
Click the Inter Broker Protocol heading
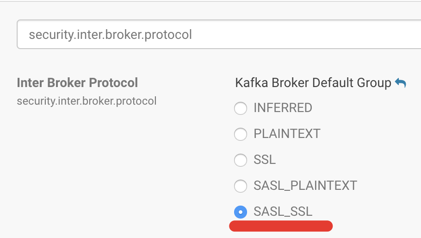click(77, 82)
